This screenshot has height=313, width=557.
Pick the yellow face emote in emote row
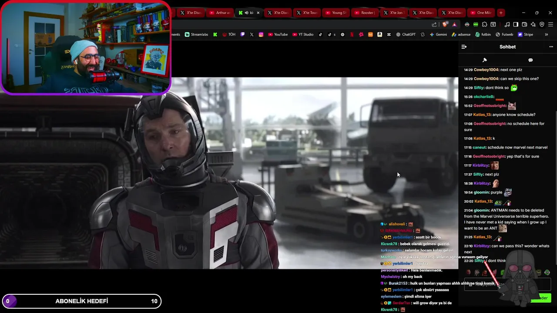point(539,273)
